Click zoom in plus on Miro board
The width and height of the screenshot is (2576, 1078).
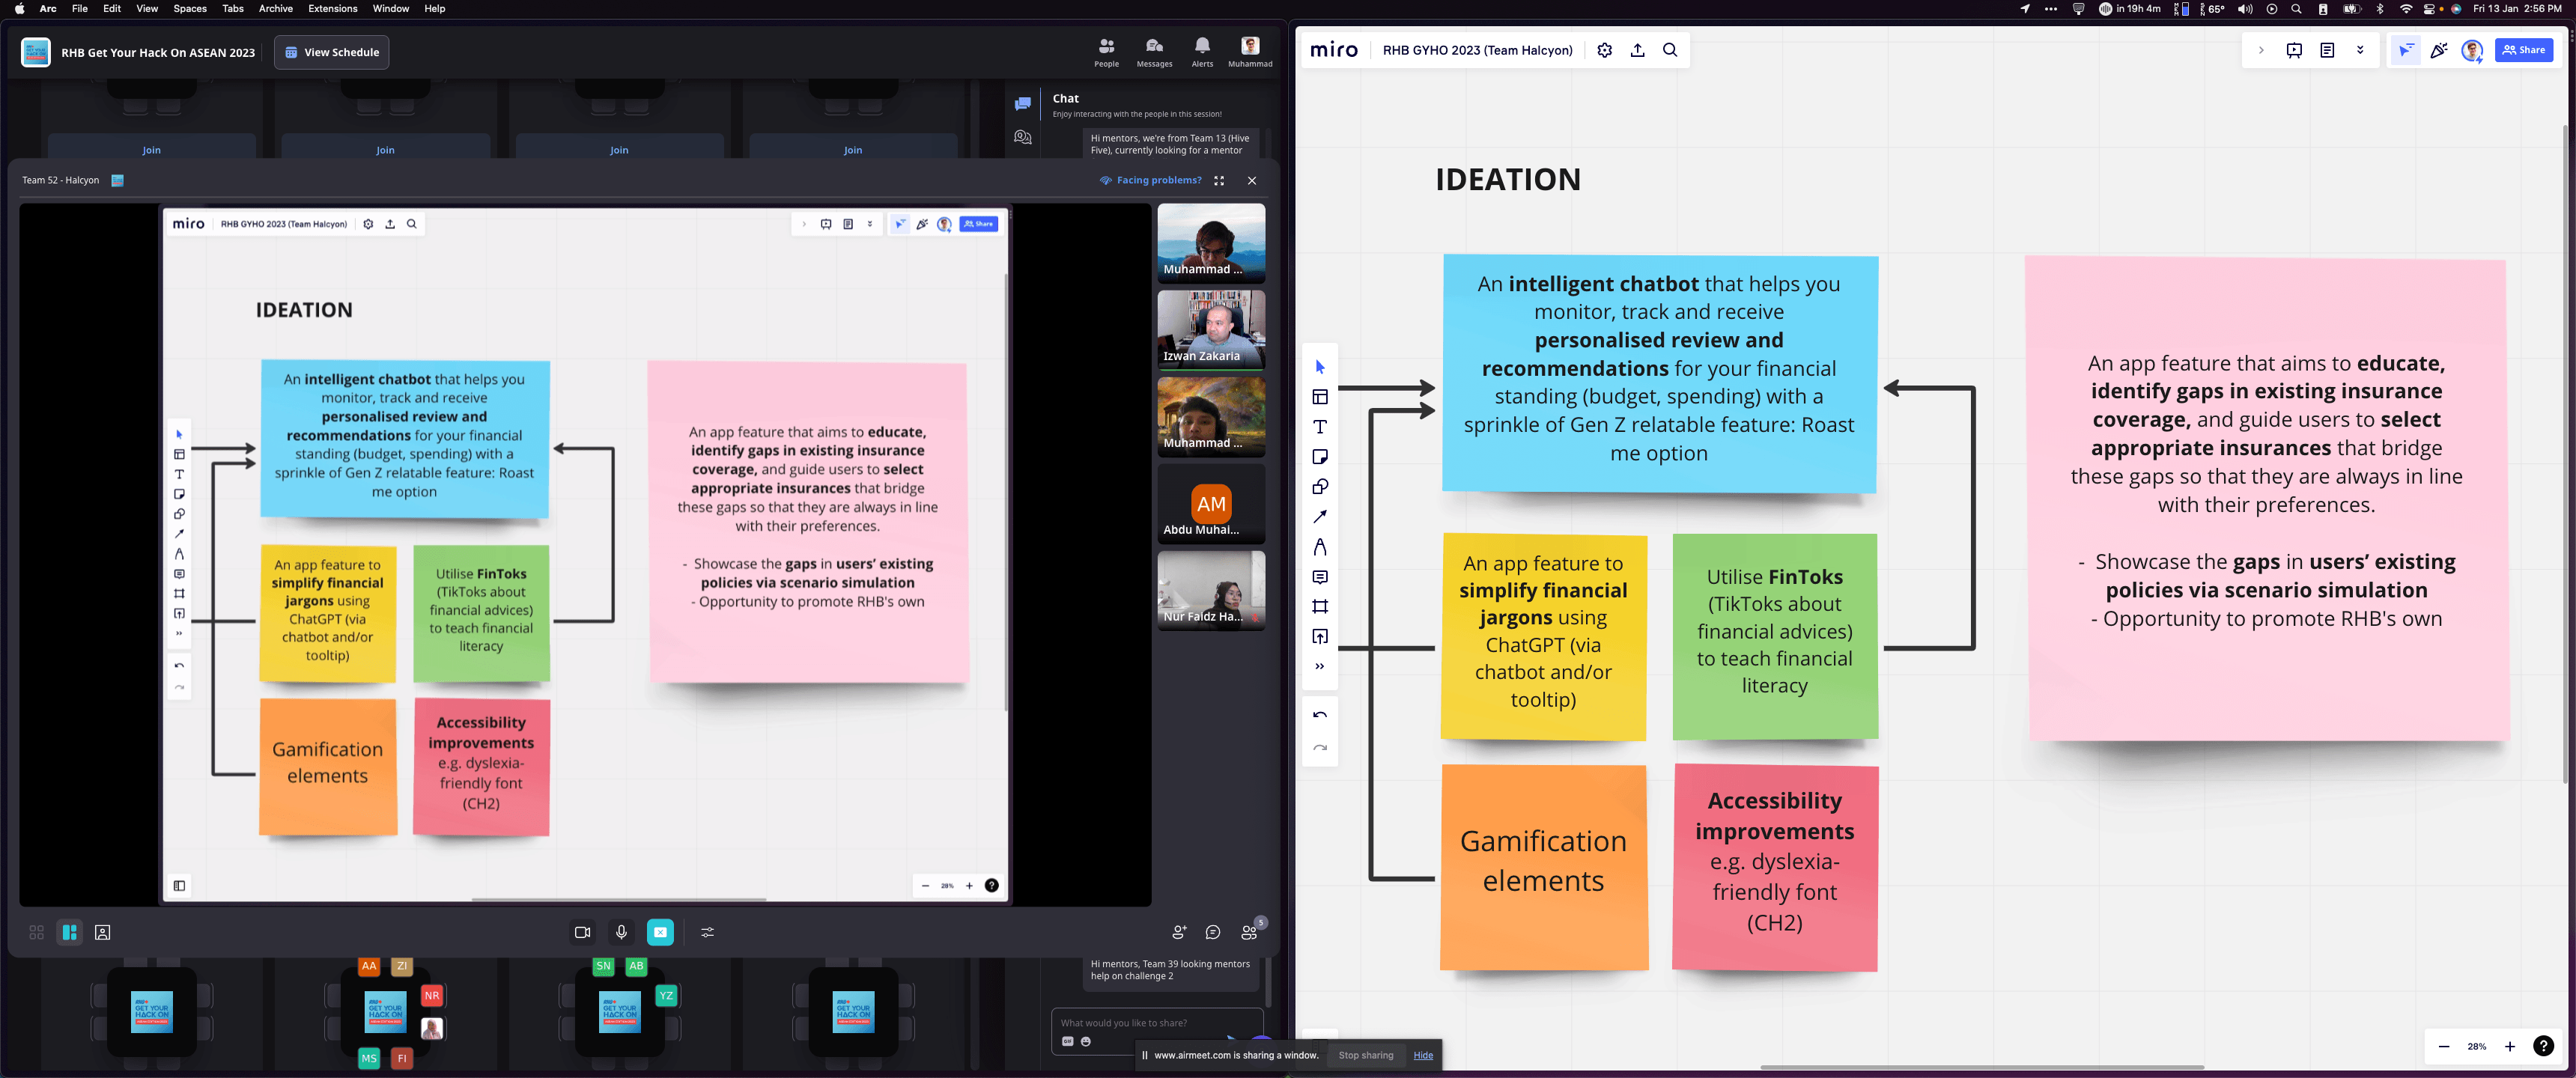pos(2509,1046)
